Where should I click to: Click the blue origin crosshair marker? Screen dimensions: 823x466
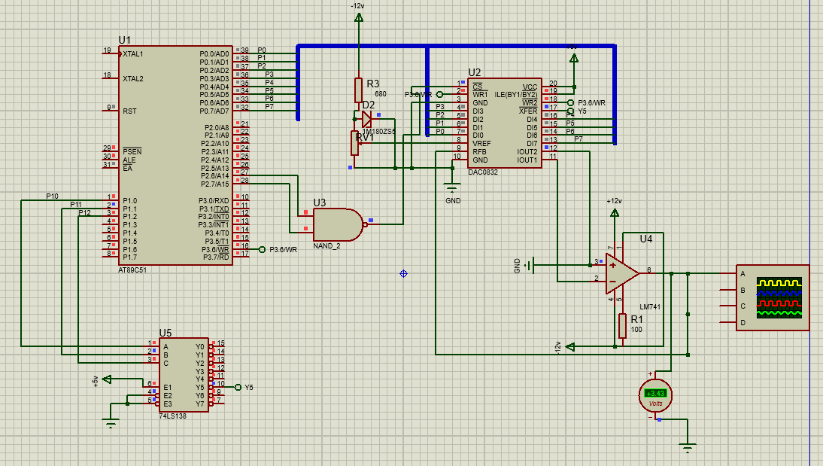coord(403,274)
